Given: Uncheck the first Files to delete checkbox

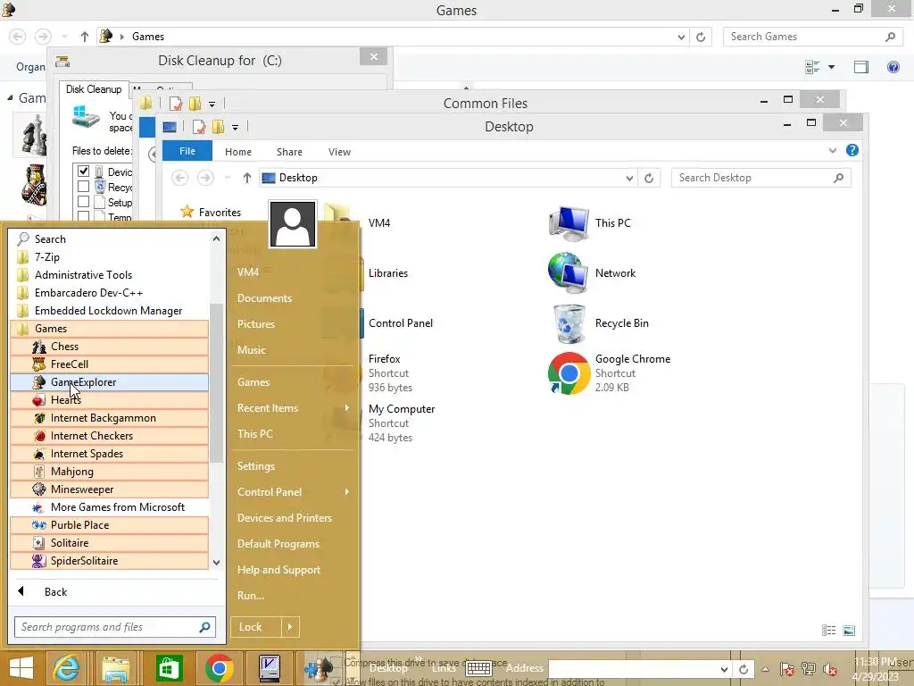Looking at the screenshot, I should pos(83,171).
